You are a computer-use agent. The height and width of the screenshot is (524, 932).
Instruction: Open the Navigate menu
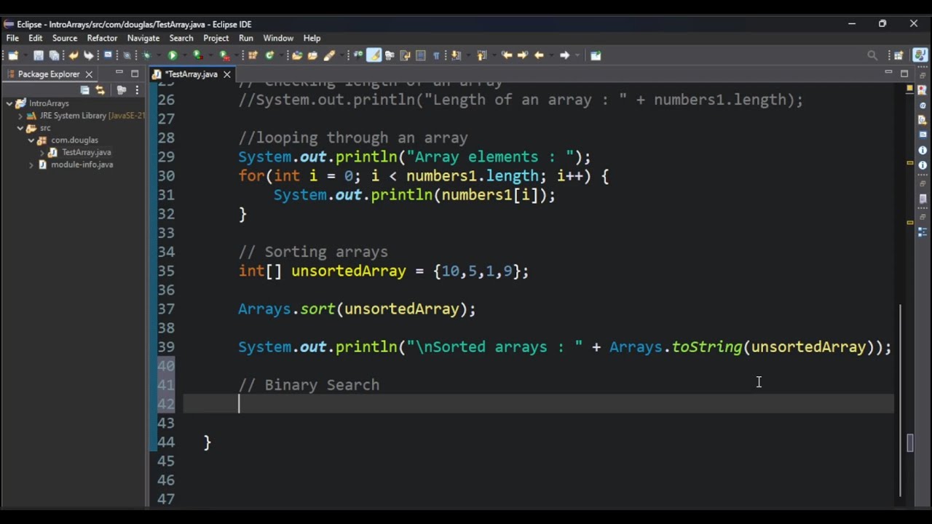point(143,38)
